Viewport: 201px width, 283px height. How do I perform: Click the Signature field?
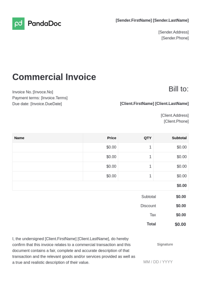(165, 244)
